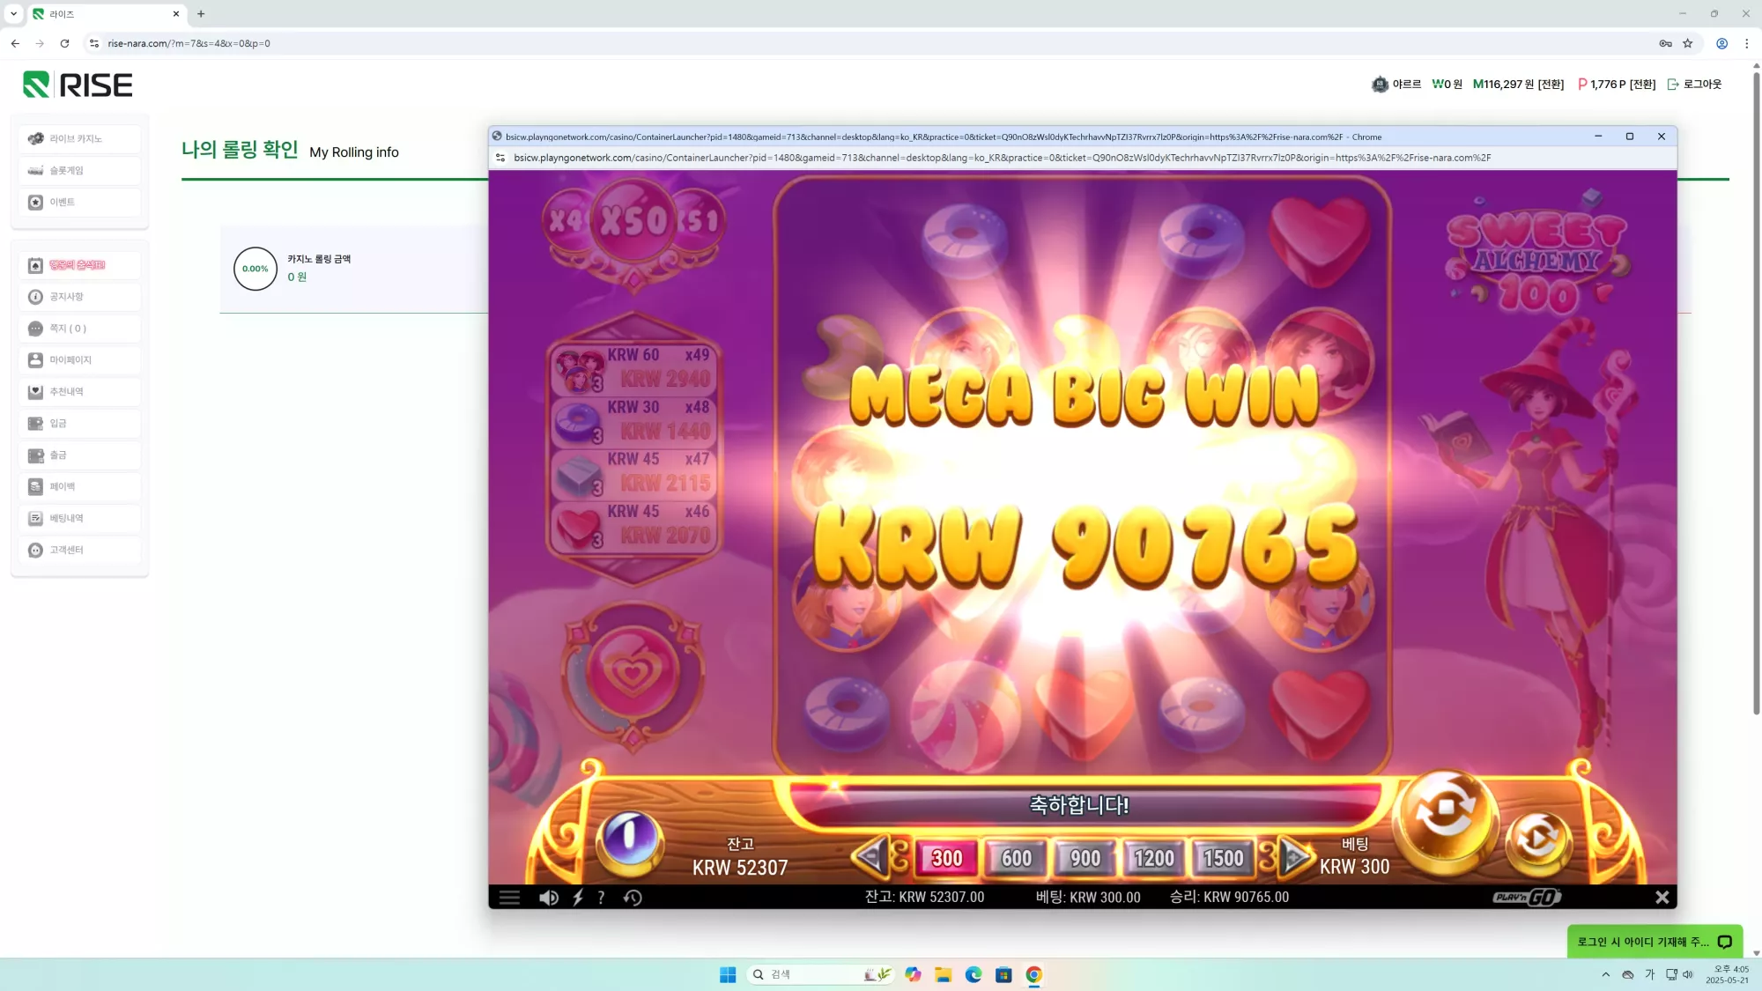View site info in popup address bar
This screenshot has width=1762, height=991.
[500, 158]
